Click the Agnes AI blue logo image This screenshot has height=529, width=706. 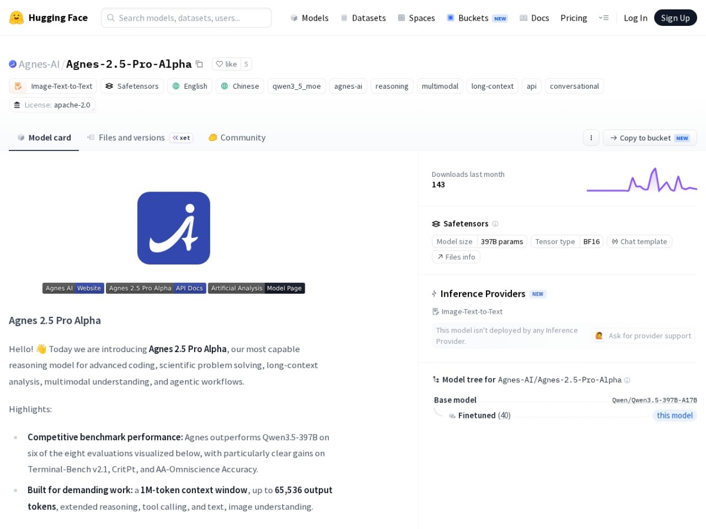[174, 228]
